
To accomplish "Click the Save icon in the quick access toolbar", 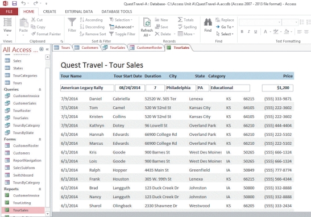I will pos(14,3).
